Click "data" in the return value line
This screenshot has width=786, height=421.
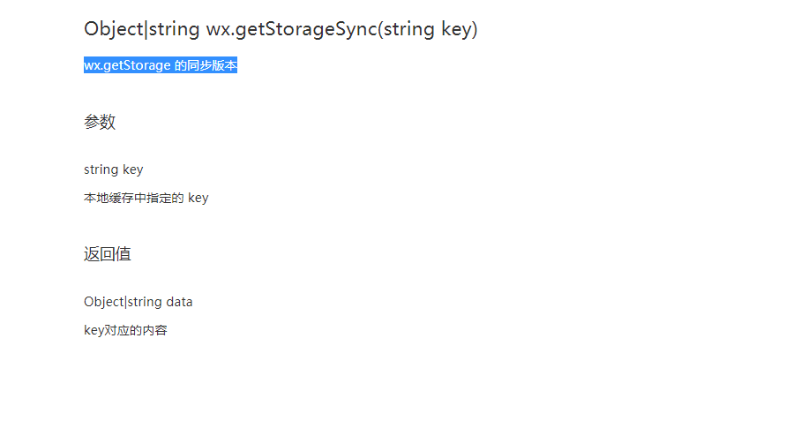[179, 302]
